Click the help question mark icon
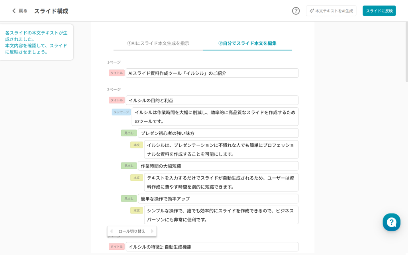Viewport: 408px width, 255px height. tap(296, 11)
